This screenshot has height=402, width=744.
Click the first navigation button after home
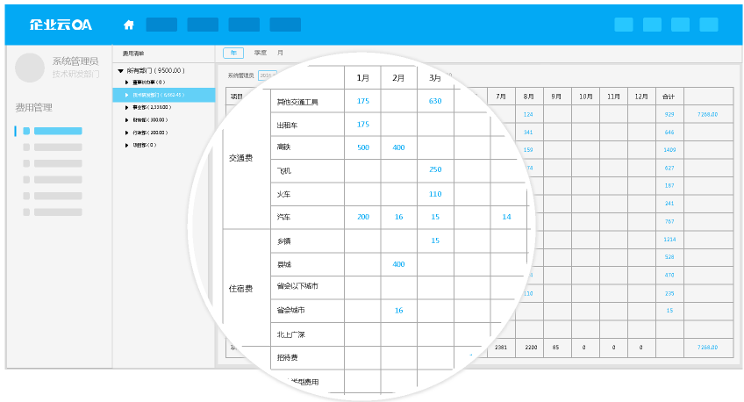click(161, 25)
